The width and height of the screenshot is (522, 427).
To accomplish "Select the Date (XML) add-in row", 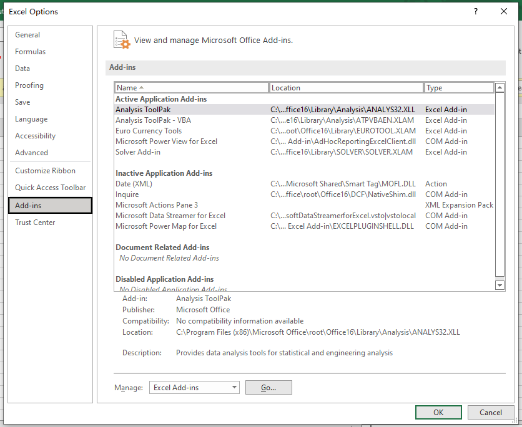I will 304,184.
